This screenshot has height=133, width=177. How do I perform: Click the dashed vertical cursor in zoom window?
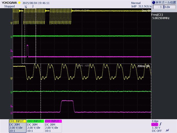[x=41, y=91]
